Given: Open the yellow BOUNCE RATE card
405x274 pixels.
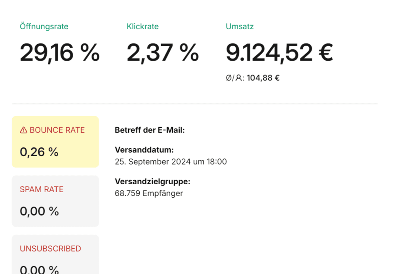Looking at the screenshot, I should (x=55, y=142).
